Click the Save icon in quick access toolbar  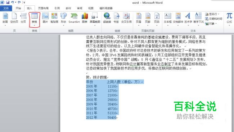pos(8,3)
